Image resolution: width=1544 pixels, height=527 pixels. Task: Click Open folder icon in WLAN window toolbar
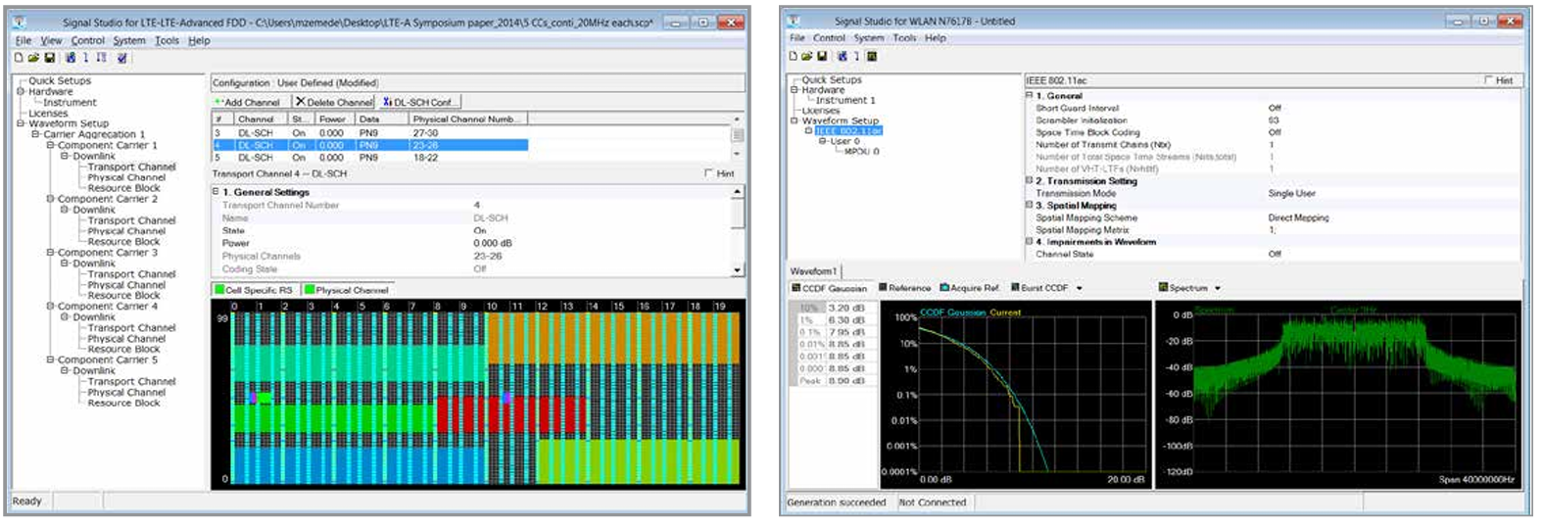point(807,57)
